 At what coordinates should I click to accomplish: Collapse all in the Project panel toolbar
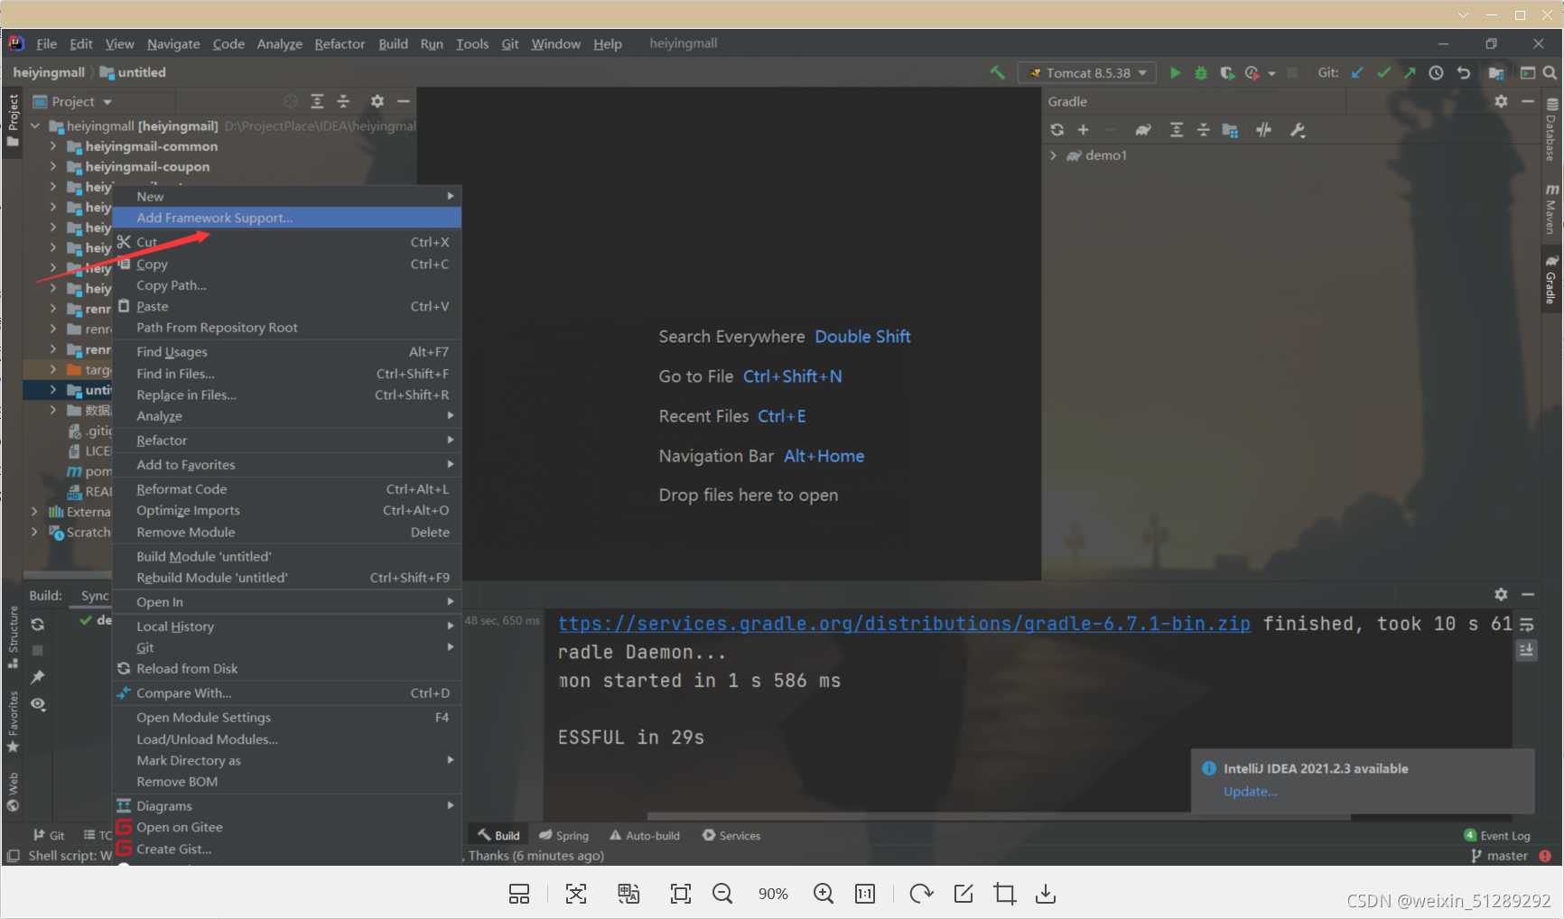coord(343,101)
